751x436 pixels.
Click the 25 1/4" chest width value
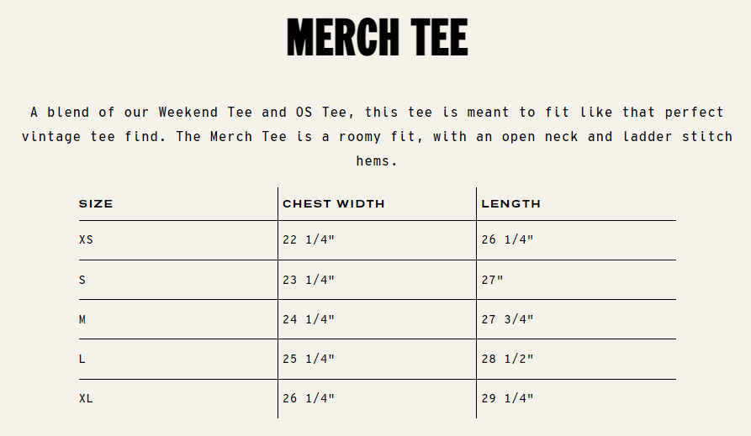(x=309, y=359)
